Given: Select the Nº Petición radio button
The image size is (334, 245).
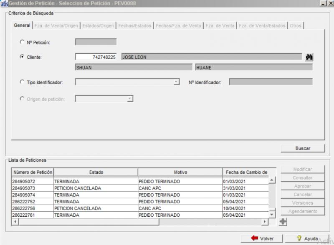Looking at the screenshot, I should pyautogui.click(x=22, y=42).
